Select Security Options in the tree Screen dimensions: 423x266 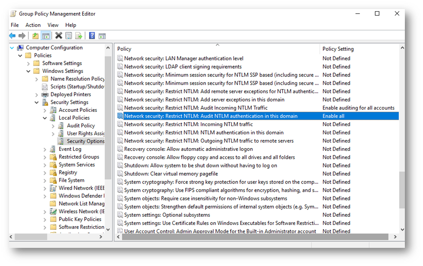85,141
